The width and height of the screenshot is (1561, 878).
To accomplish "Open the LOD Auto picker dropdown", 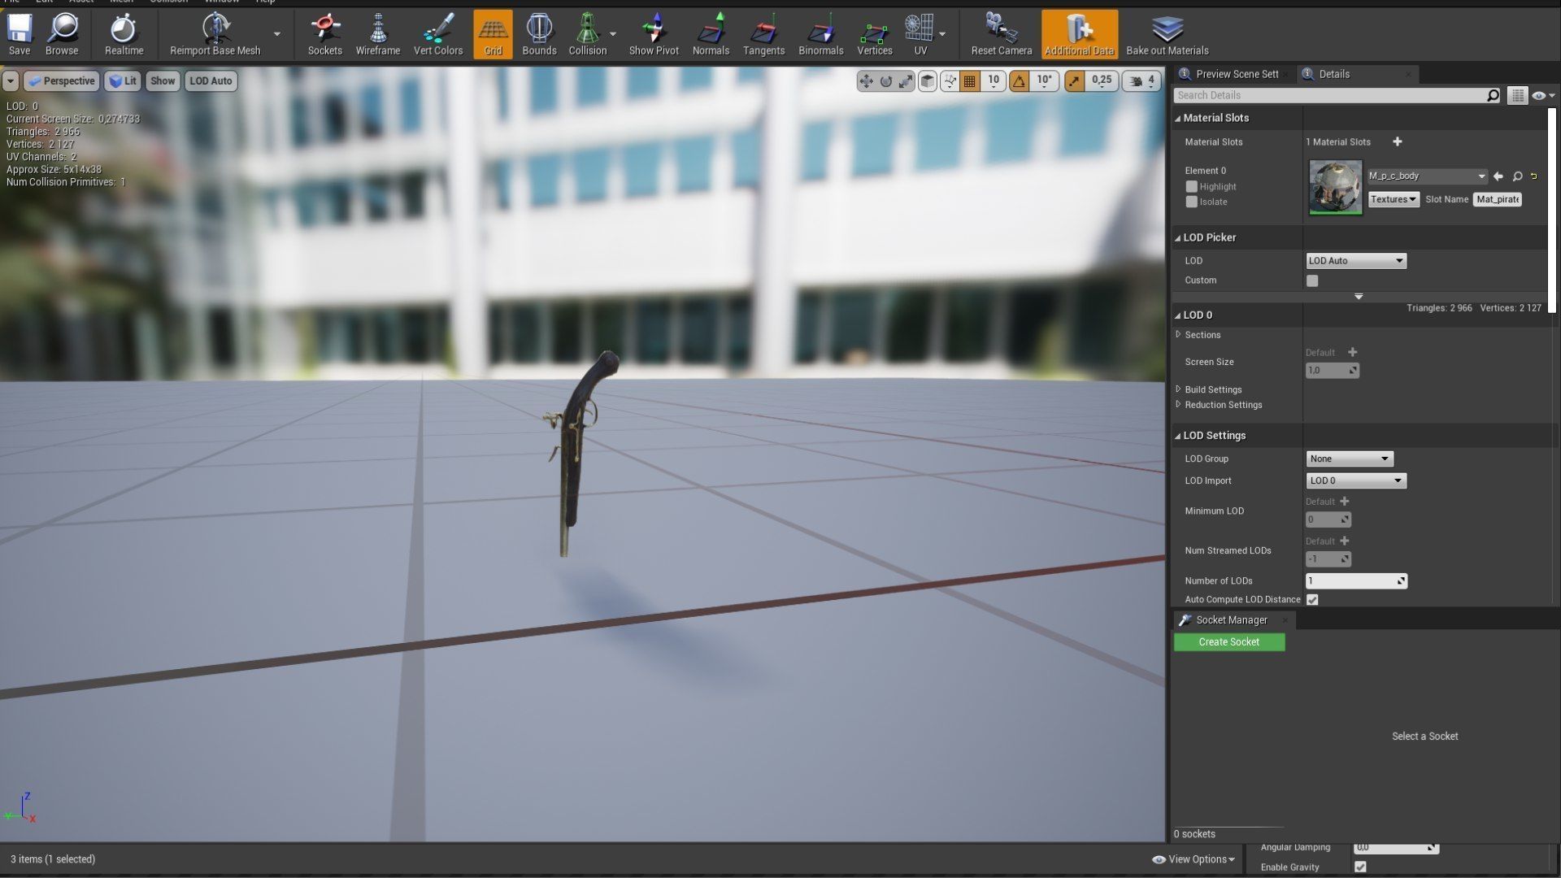I will click(x=1355, y=261).
